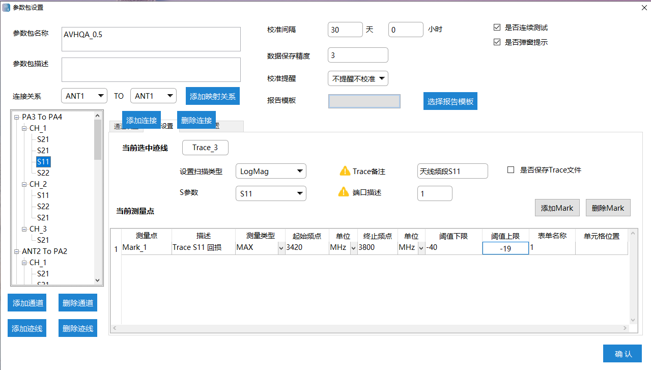Click 添加Mark to add a measurement point
The image size is (651, 370).
click(x=557, y=208)
